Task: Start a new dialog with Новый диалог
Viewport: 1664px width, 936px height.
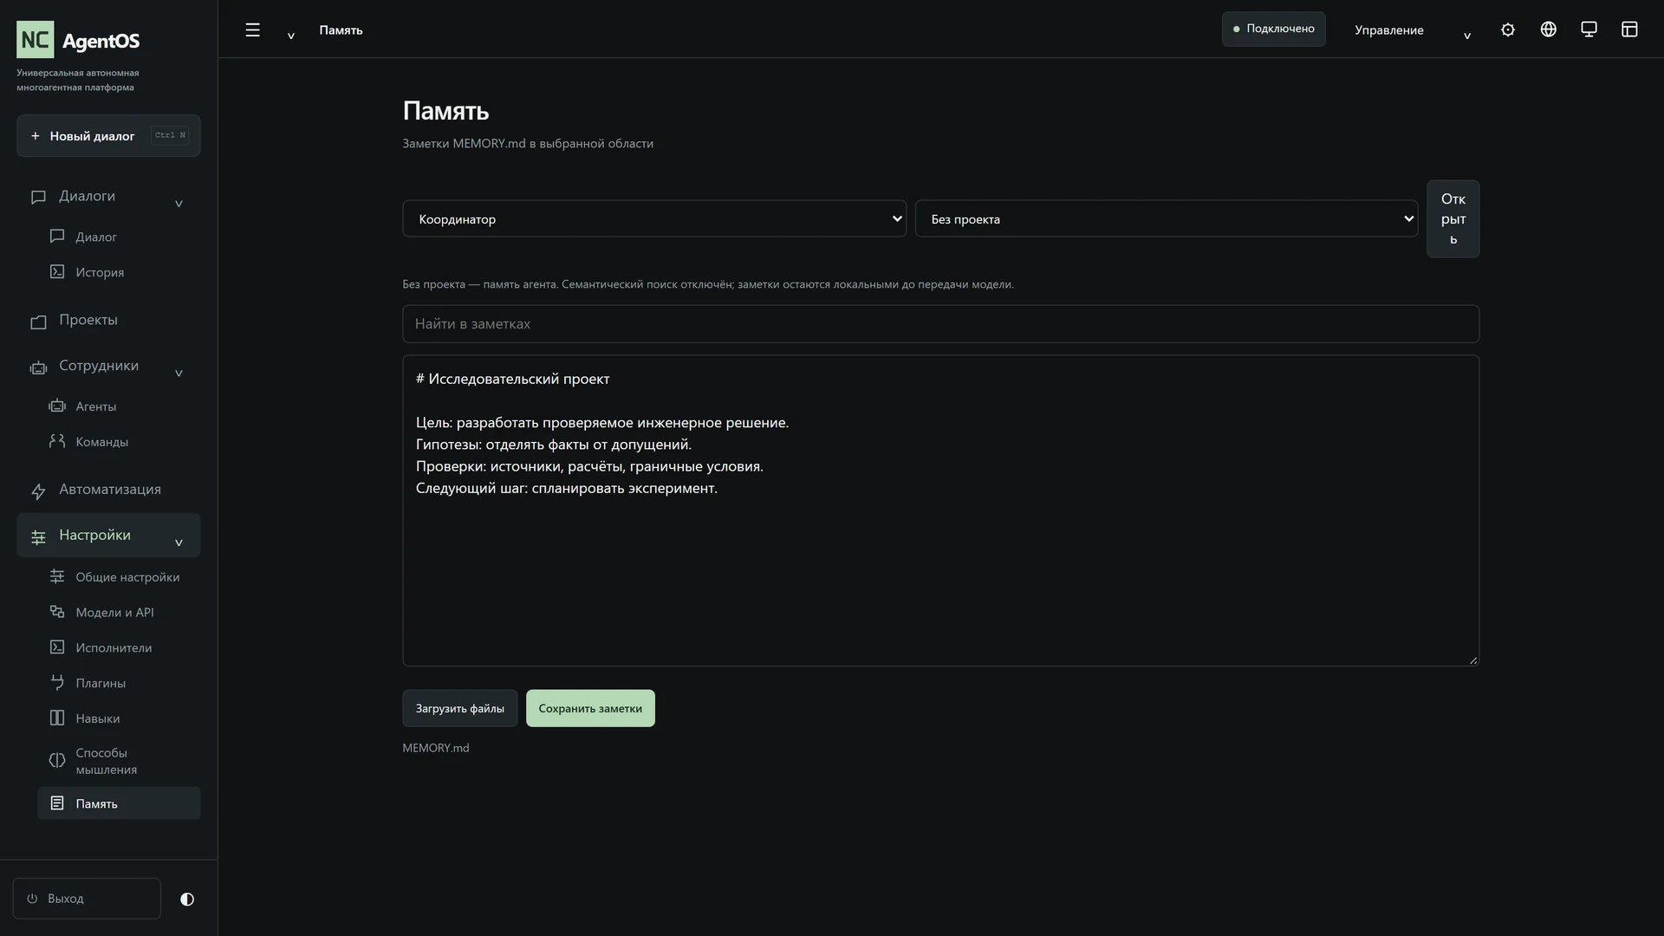Action: click(108, 136)
